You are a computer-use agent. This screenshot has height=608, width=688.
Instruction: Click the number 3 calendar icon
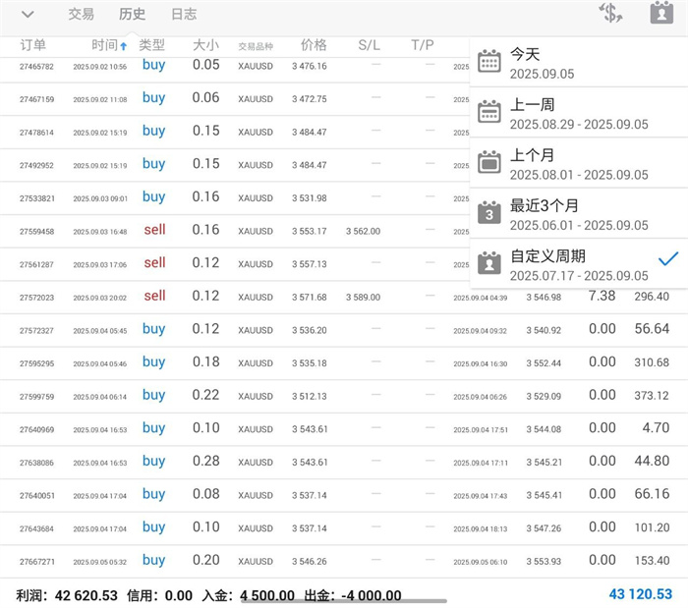489,212
